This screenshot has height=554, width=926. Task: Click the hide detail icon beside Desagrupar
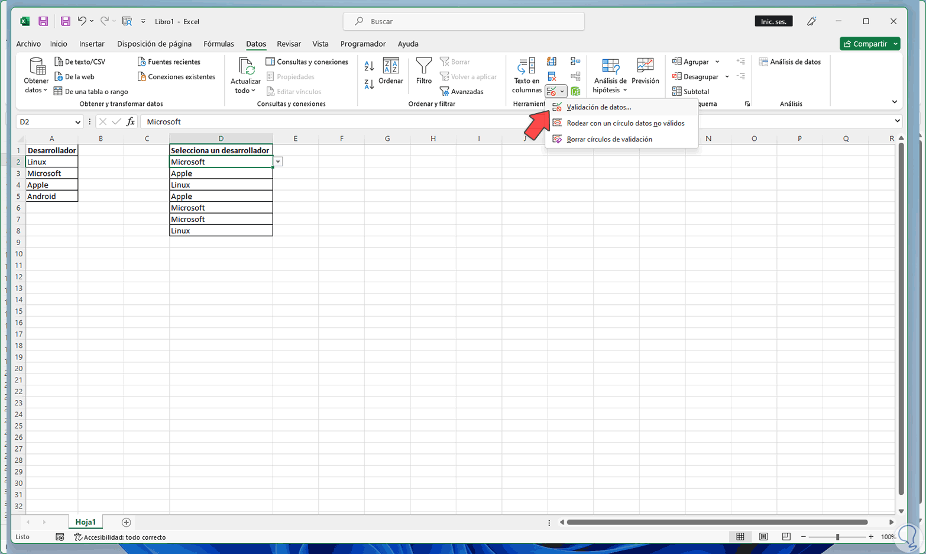coord(740,76)
